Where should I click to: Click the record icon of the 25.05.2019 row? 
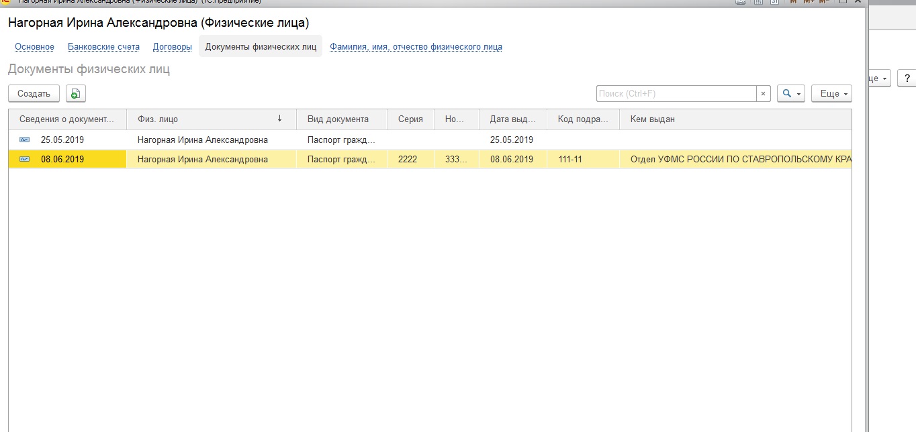25,140
